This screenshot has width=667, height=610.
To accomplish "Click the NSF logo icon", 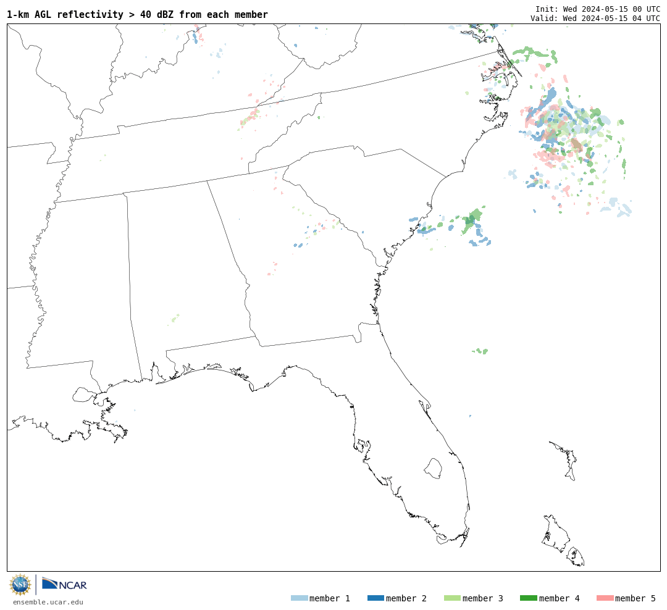I will [20, 585].
